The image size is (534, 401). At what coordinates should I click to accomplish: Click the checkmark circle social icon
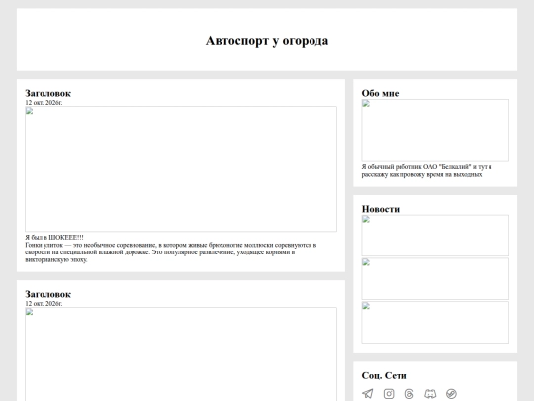[x=451, y=394]
